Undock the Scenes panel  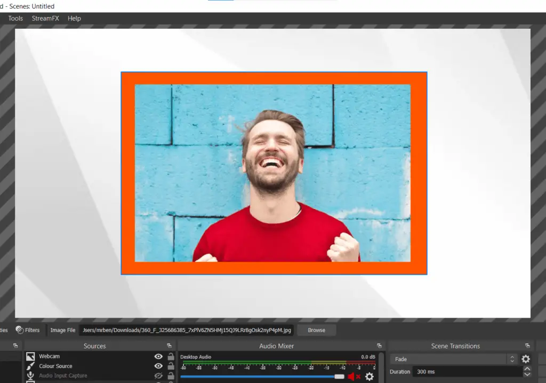15,346
